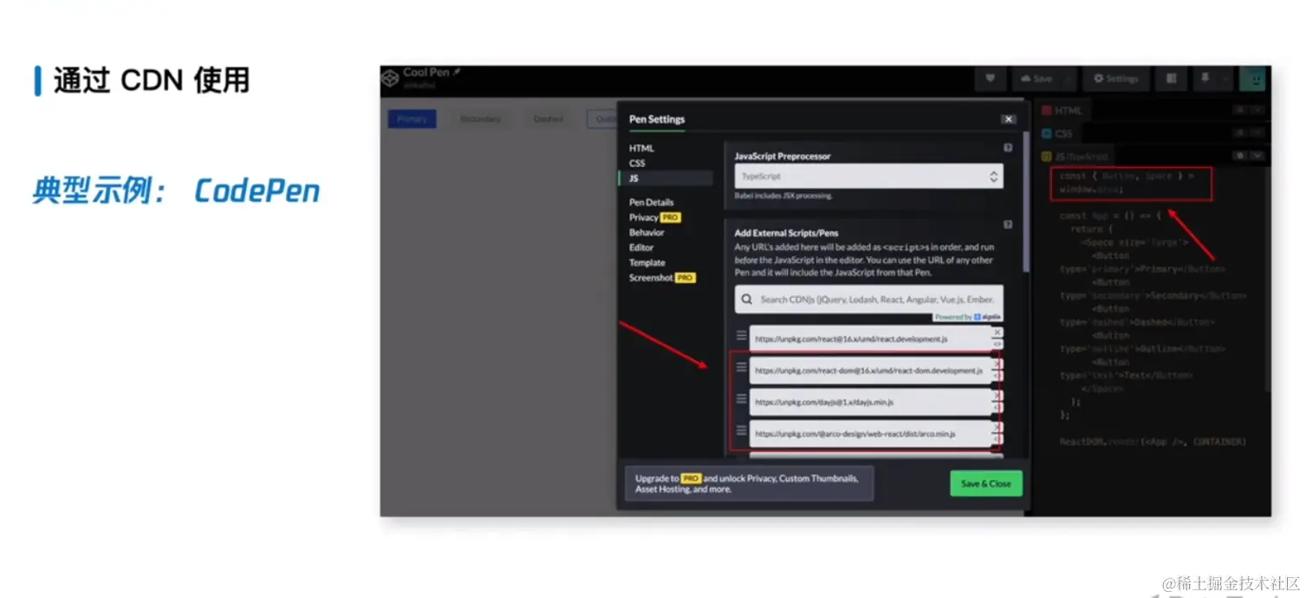Remove the react.development.js script with its X
This screenshot has width=1306, height=598.
(x=997, y=332)
